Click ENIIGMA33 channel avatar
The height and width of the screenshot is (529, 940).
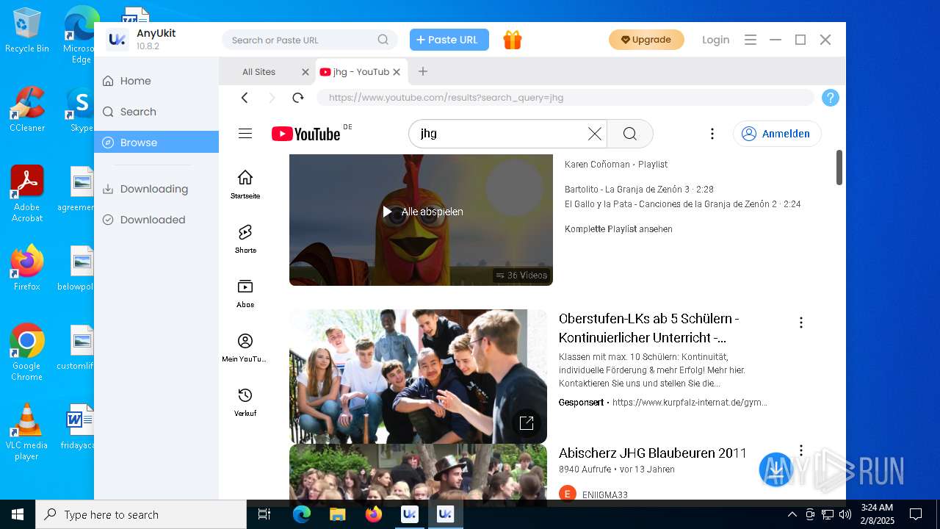click(567, 494)
